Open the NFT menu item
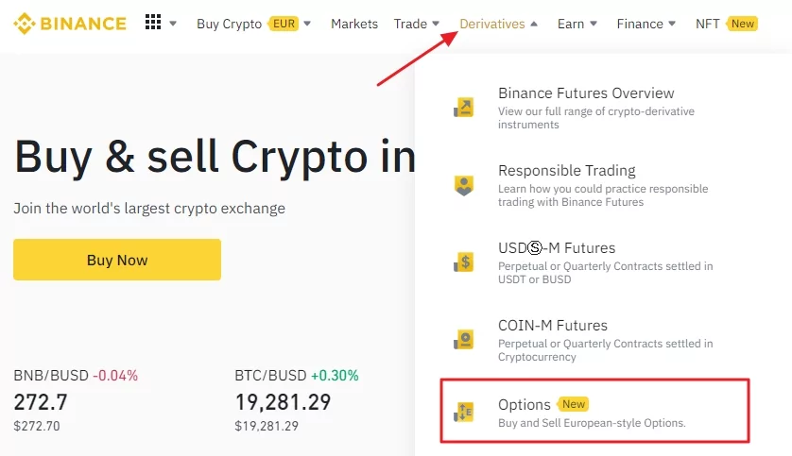The width and height of the screenshot is (792, 456). (726, 24)
